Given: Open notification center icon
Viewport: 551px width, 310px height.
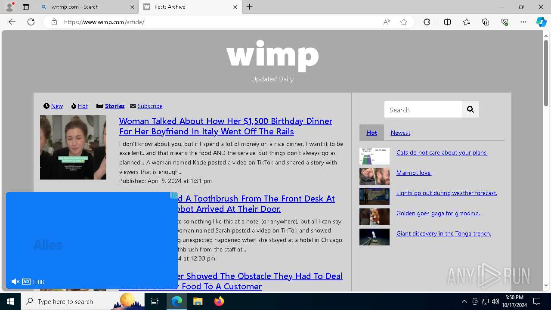Looking at the screenshot, I should (537, 301).
